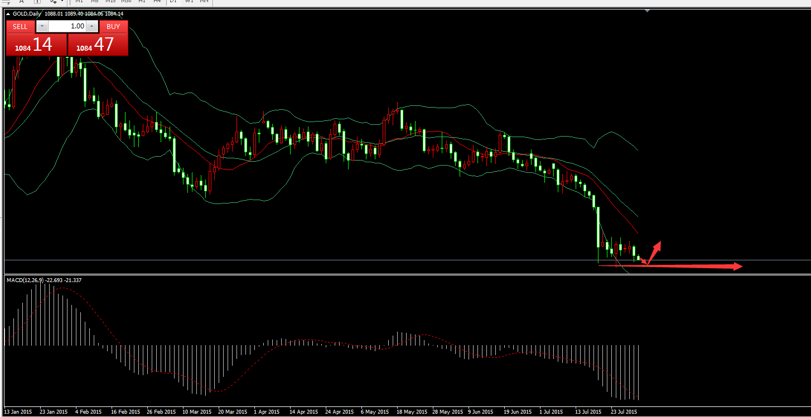Click the 19 Jun 2015 date label
Screen dimensions: 811x417
(x=518, y=412)
